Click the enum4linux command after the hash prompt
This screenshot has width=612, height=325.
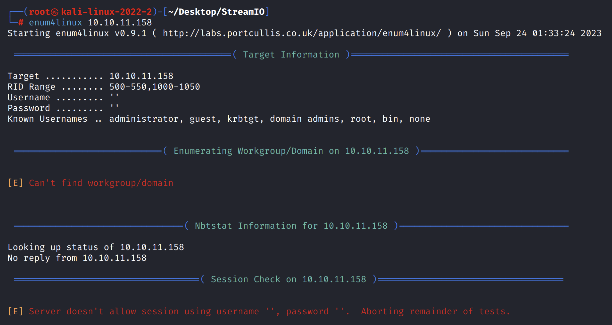click(x=55, y=22)
